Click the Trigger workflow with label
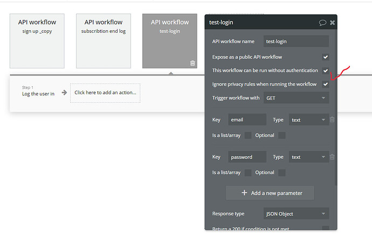Viewport: 372px width, 238px height. pos(236,98)
